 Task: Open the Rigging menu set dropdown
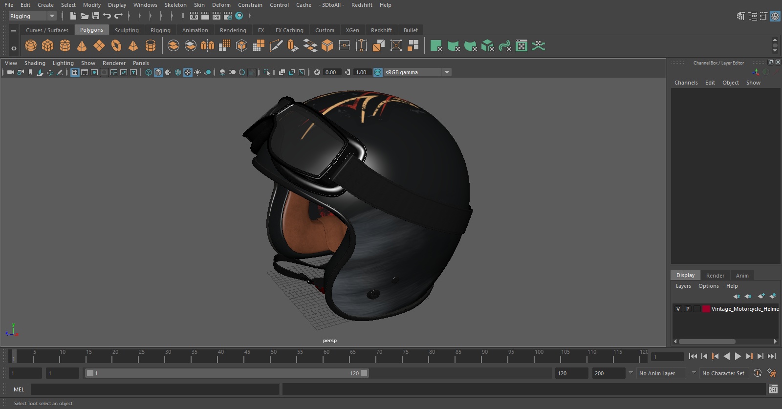[33, 16]
